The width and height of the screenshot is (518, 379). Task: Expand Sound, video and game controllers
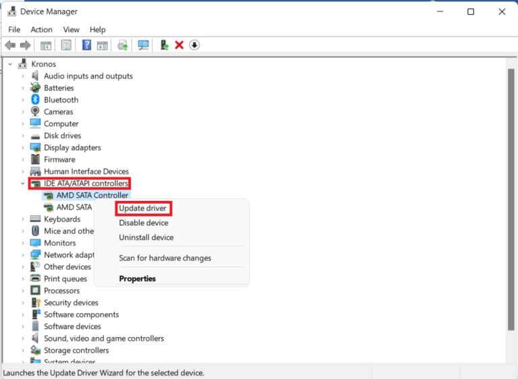click(23, 338)
